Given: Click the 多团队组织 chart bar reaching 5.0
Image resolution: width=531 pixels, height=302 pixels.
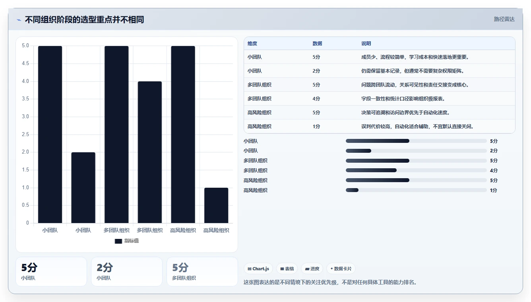Looking at the screenshot, I should (x=116, y=135).
